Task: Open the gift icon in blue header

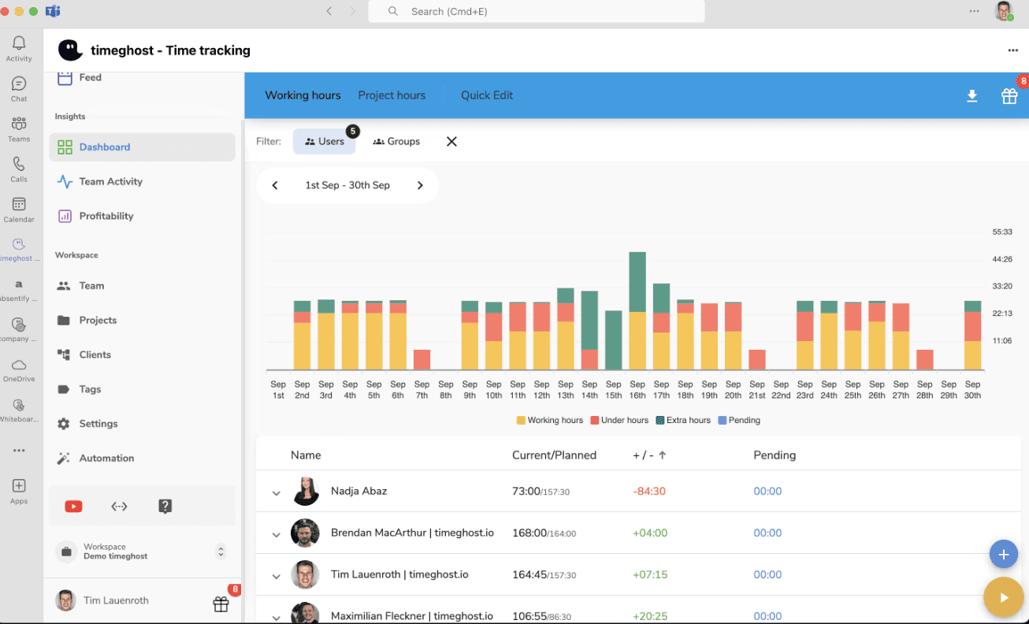Action: (x=1009, y=96)
